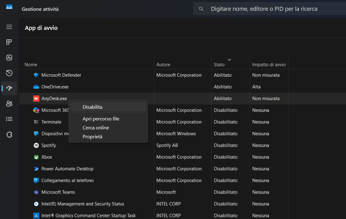Click the Xbox app icon
Image resolution: width=346 pixels, height=219 pixels.
(36, 157)
